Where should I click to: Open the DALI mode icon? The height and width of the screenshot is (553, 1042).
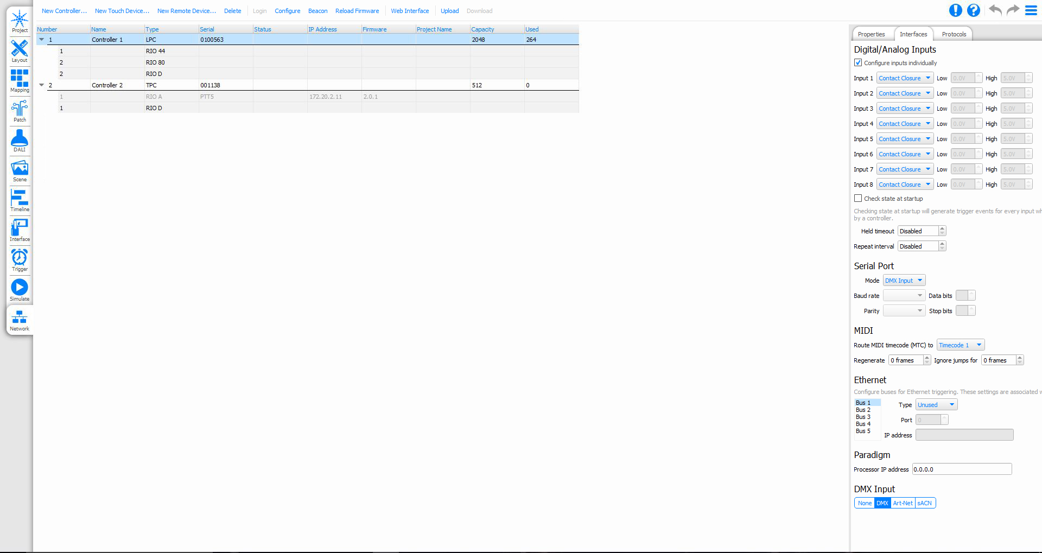pyautogui.click(x=20, y=141)
